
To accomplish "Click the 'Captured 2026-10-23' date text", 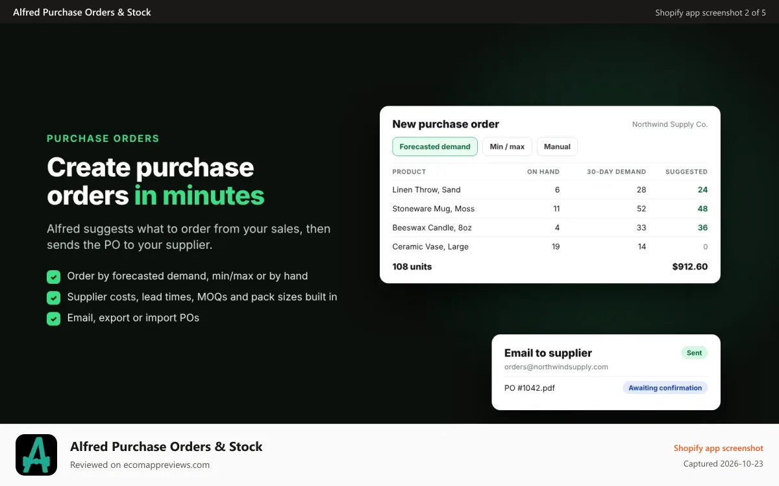I will 723,464.
